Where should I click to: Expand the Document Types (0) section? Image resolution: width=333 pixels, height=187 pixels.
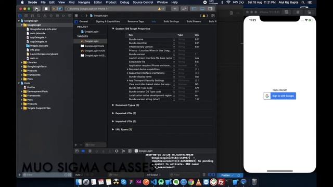point(113,105)
